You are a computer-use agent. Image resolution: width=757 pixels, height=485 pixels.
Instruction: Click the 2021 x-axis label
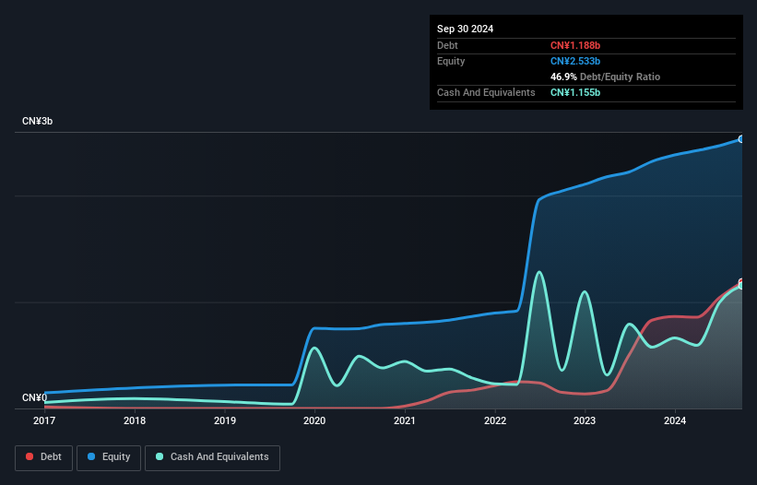pos(405,420)
